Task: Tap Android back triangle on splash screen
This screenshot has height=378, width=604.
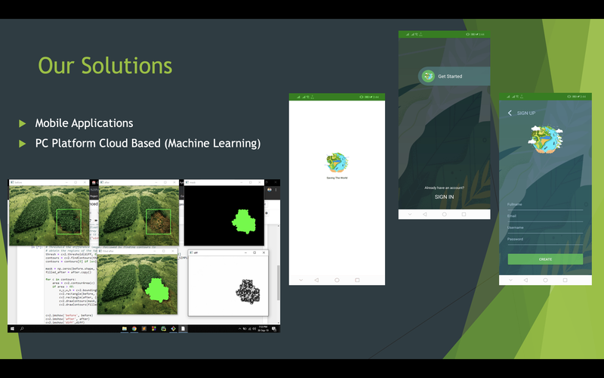Action: click(x=316, y=280)
